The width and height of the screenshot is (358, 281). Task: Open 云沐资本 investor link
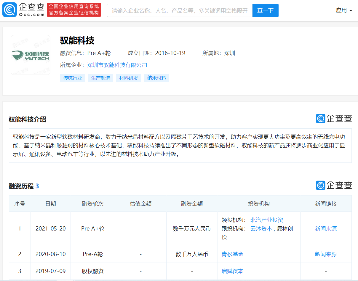261,229
